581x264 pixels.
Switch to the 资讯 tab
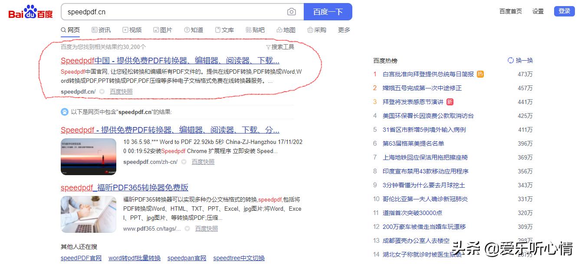[101, 30]
